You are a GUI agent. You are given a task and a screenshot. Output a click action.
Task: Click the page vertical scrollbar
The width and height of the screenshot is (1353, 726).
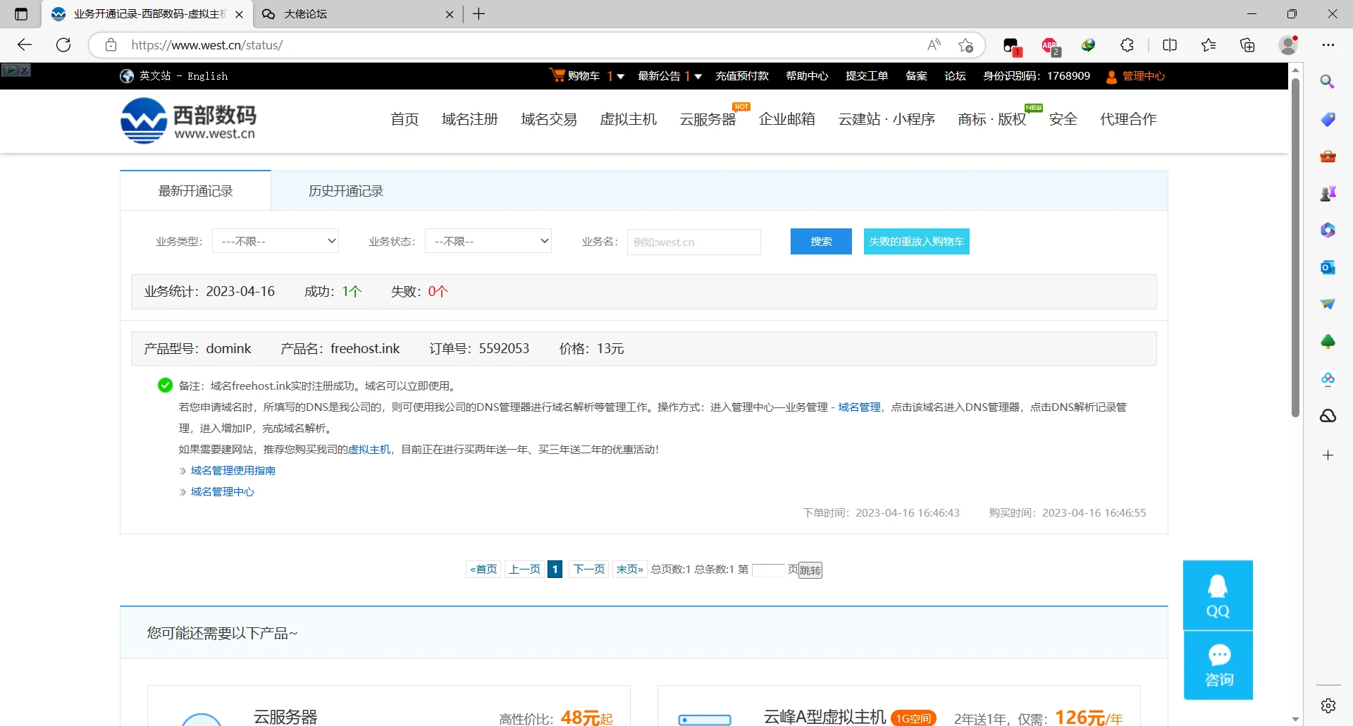(x=1295, y=247)
